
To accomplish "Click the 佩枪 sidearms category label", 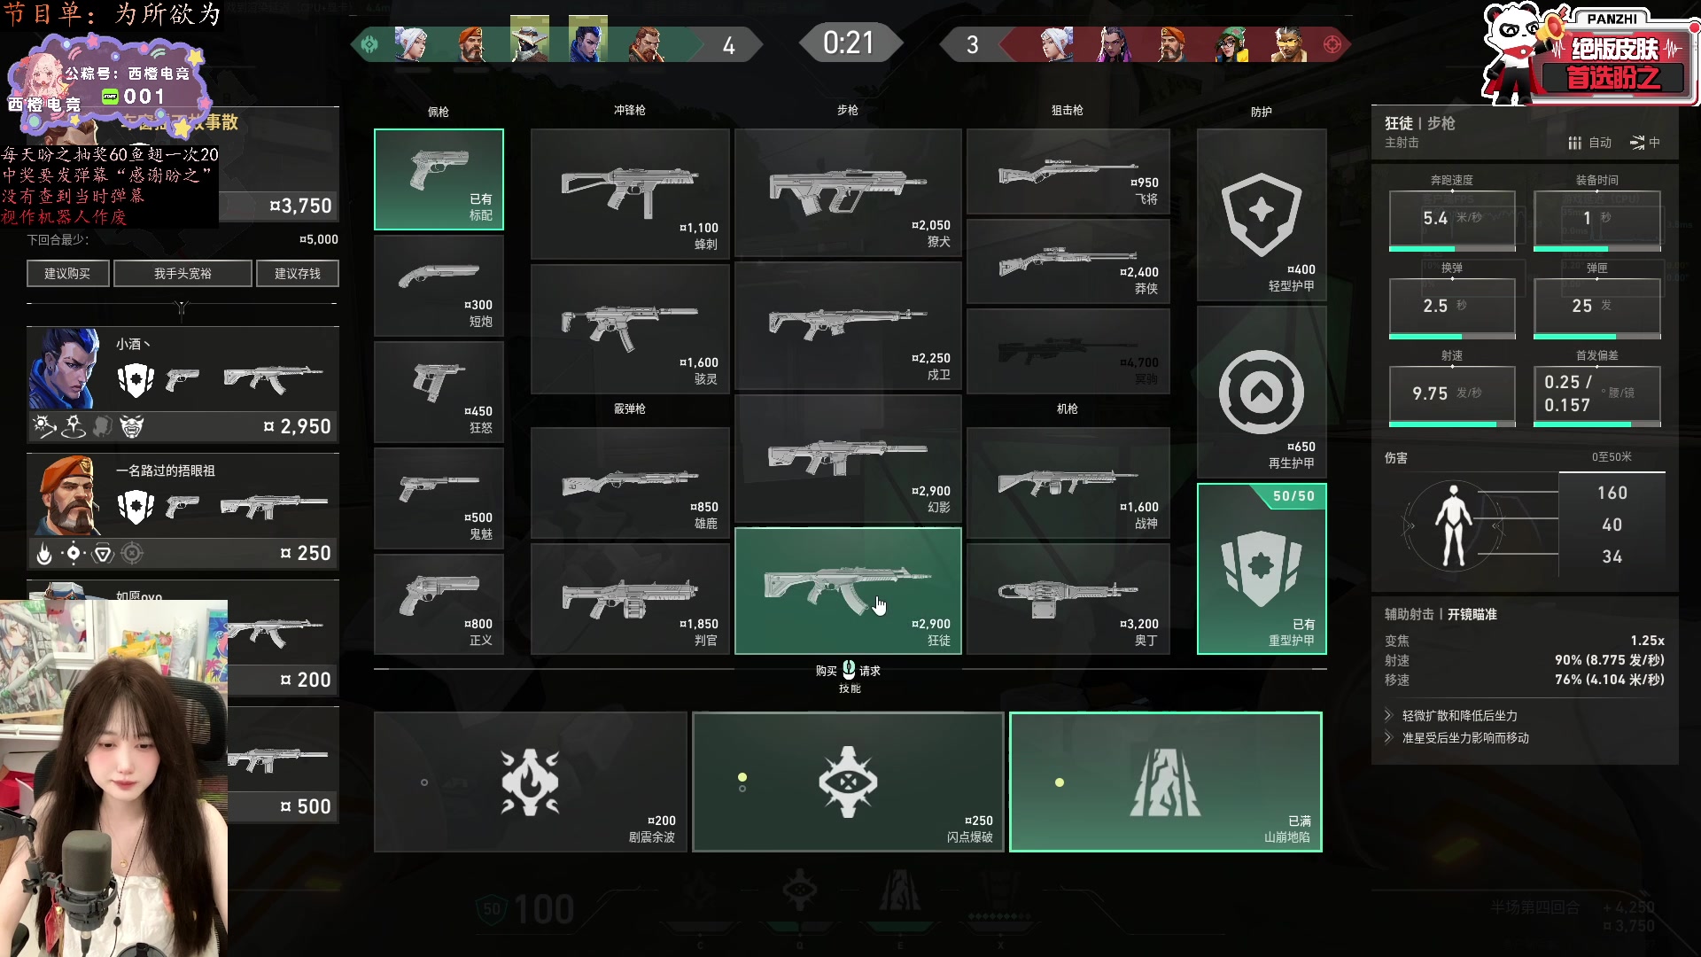I will 439,112.
